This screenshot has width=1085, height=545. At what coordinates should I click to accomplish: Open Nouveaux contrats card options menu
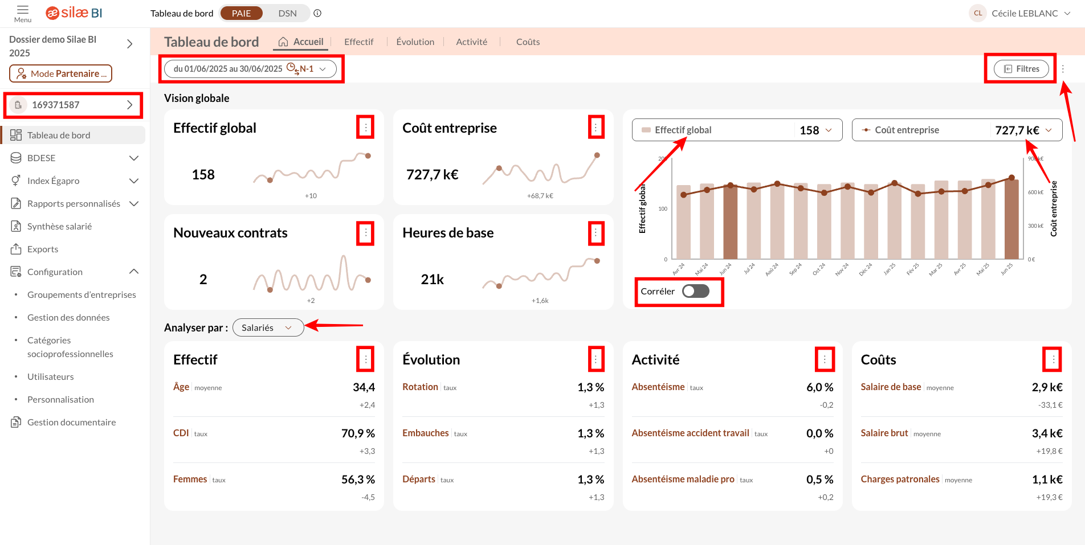[365, 233]
